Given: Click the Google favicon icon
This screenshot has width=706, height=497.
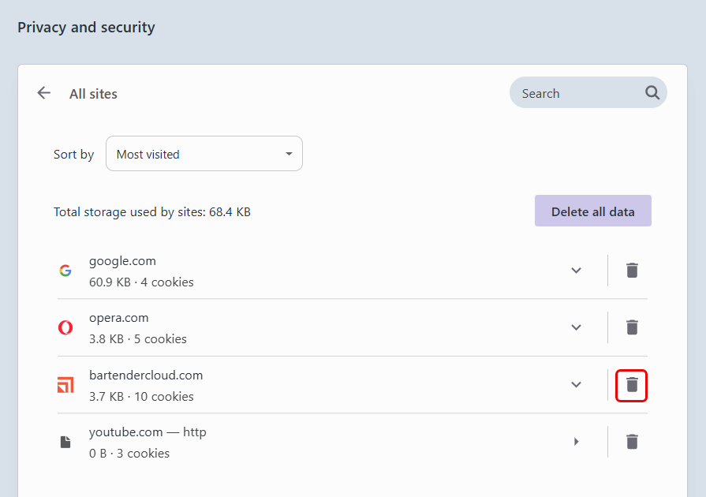Looking at the screenshot, I should click(x=65, y=271).
